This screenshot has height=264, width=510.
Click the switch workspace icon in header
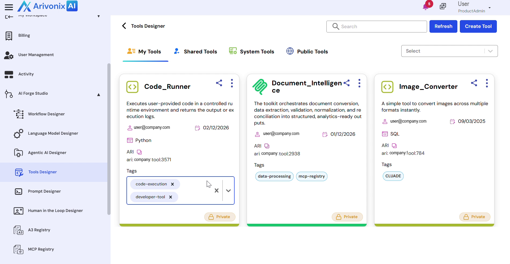pos(443,6)
